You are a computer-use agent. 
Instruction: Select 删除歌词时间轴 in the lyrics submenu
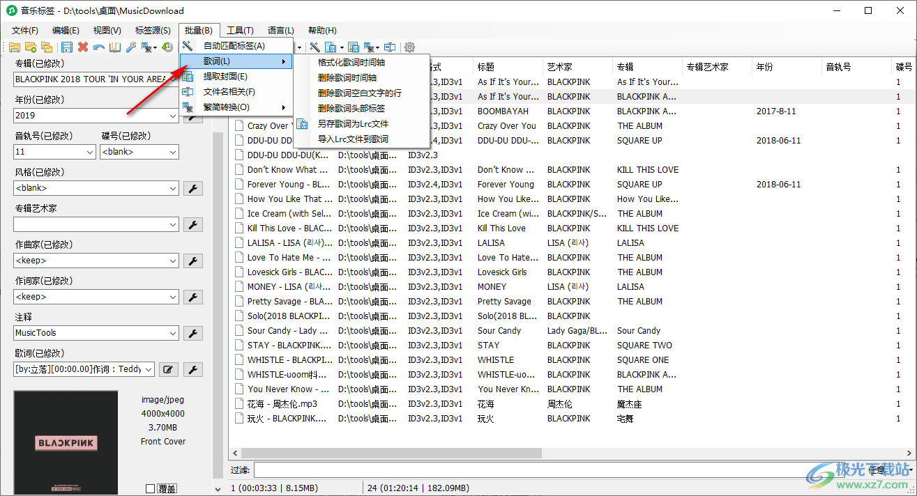(x=347, y=78)
